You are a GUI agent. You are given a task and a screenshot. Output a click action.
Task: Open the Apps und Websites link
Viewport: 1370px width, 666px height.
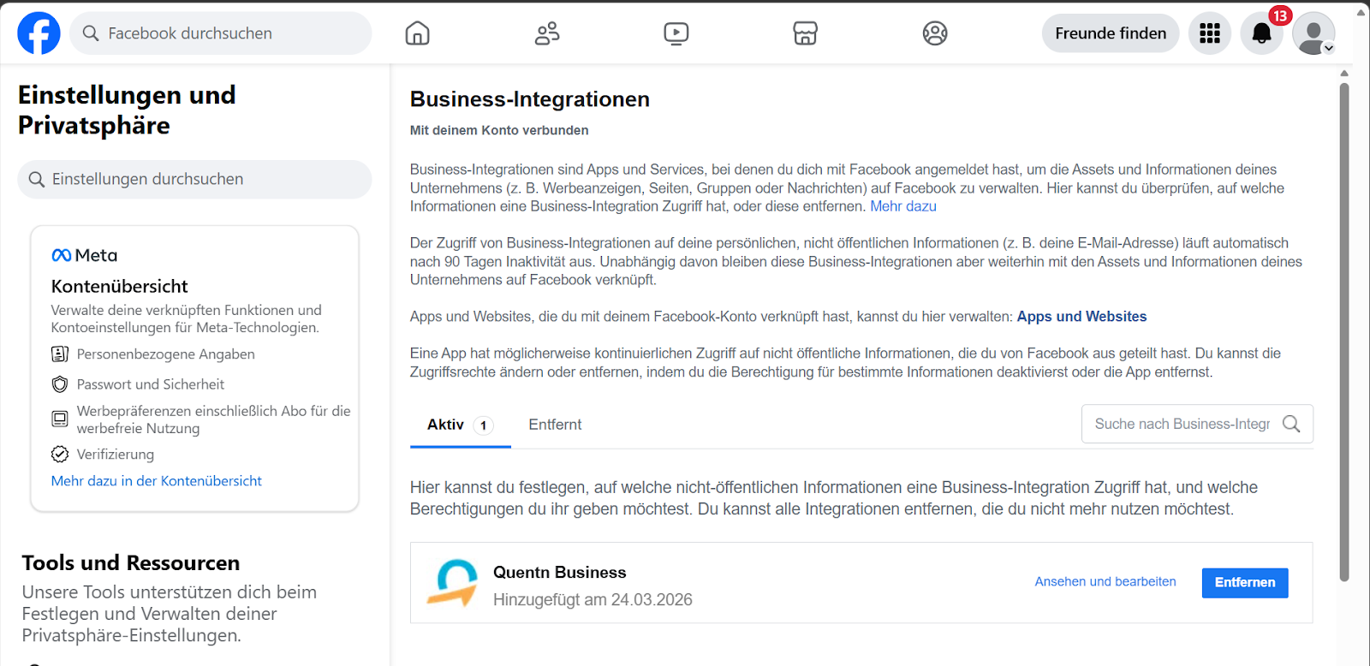click(x=1081, y=317)
